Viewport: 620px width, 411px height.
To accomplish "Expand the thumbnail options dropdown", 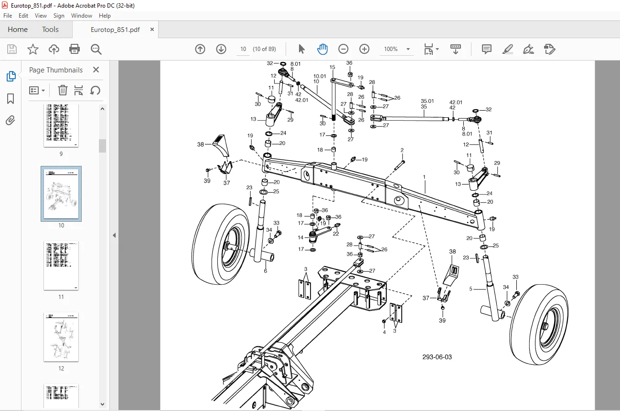I will 37,90.
